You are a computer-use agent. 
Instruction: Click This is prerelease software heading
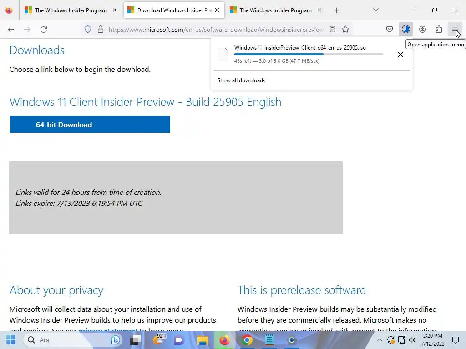pyautogui.click(x=302, y=290)
